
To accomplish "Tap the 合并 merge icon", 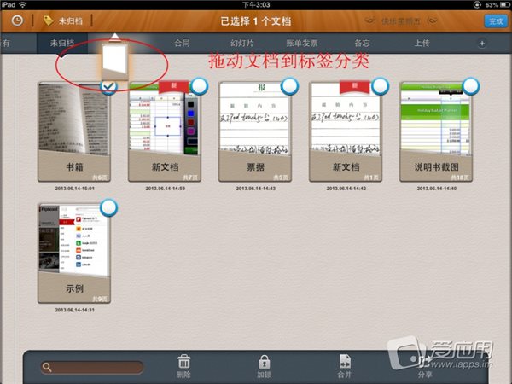I will tap(345, 362).
